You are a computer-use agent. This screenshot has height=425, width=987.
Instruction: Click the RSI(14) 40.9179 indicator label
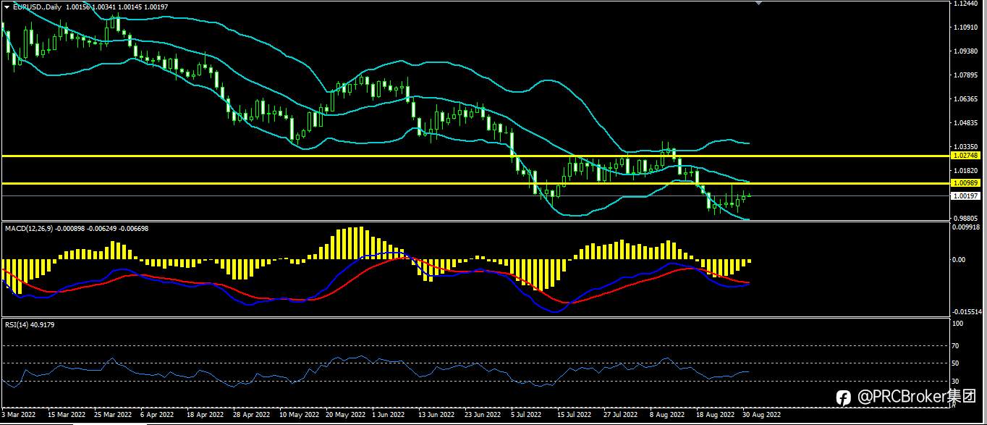tap(30, 325)
